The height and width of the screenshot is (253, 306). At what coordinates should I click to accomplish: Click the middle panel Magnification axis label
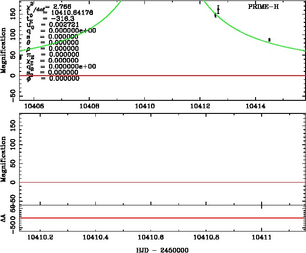(4, 159)
